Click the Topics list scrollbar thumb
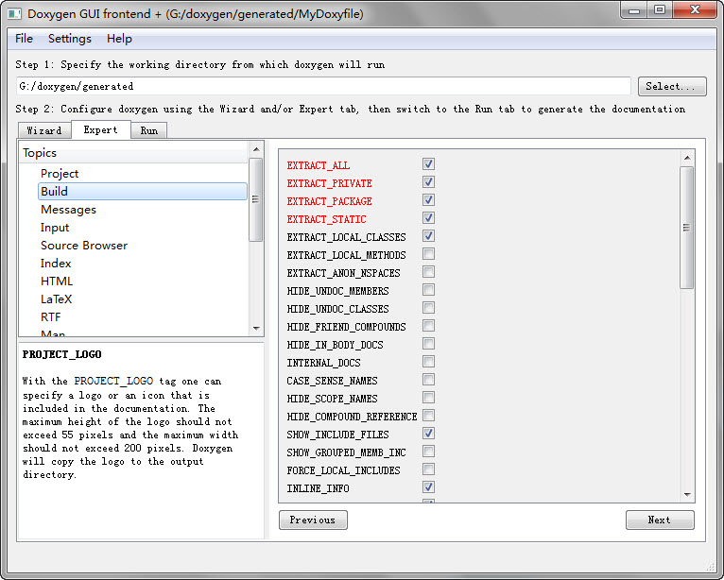This screenshot has height=580, width=724. 256,199
